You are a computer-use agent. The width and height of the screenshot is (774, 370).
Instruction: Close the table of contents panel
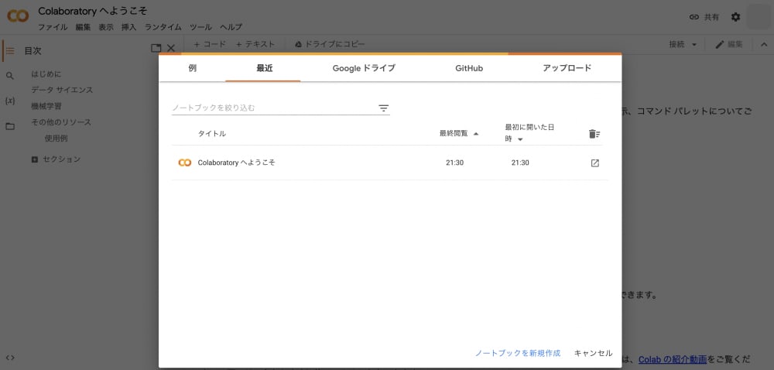tap(171, 48)
